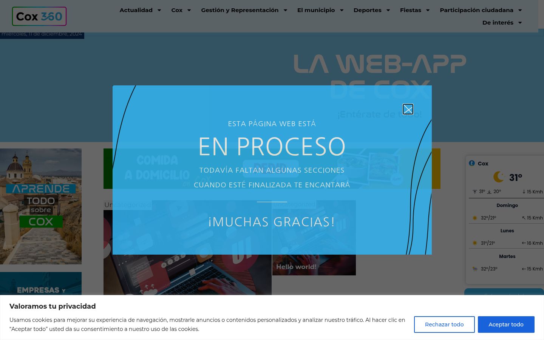Screen dimensions: 544x340
Task: Click the Martes forecast day label
Action: coord(507,257)
